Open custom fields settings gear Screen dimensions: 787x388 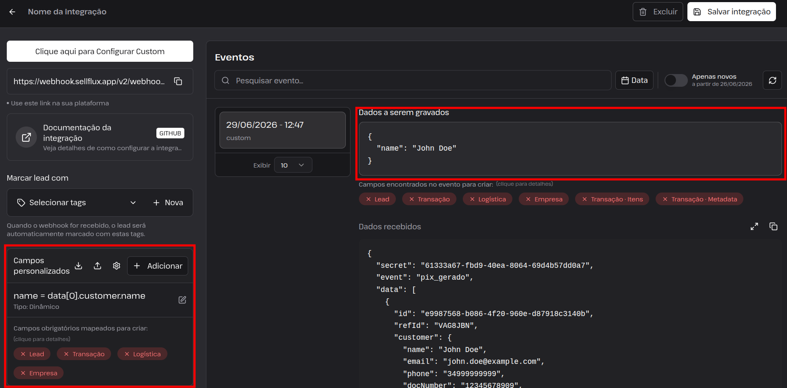(x=117, y=266)
